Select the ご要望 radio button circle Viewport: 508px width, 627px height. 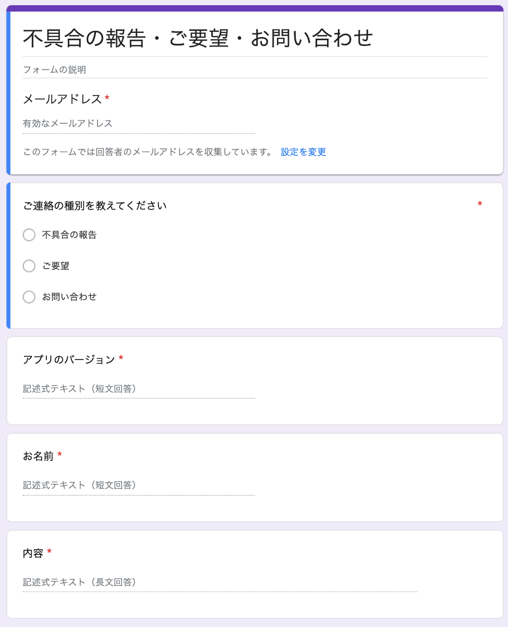coord(29,266)
